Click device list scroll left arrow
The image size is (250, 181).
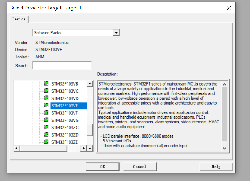tap(17, 148)
